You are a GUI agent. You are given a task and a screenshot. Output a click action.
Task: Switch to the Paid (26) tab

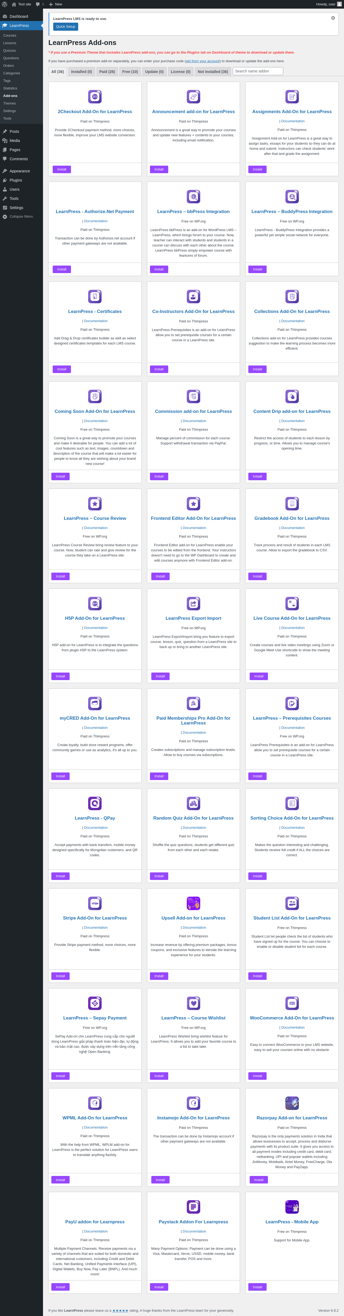point(107,72)
